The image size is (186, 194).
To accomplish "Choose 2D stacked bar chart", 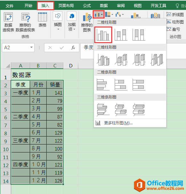I will [x=121, y=84].
